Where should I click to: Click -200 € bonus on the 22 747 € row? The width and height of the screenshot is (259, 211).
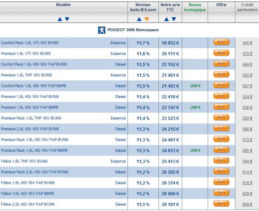pos(195,107)
